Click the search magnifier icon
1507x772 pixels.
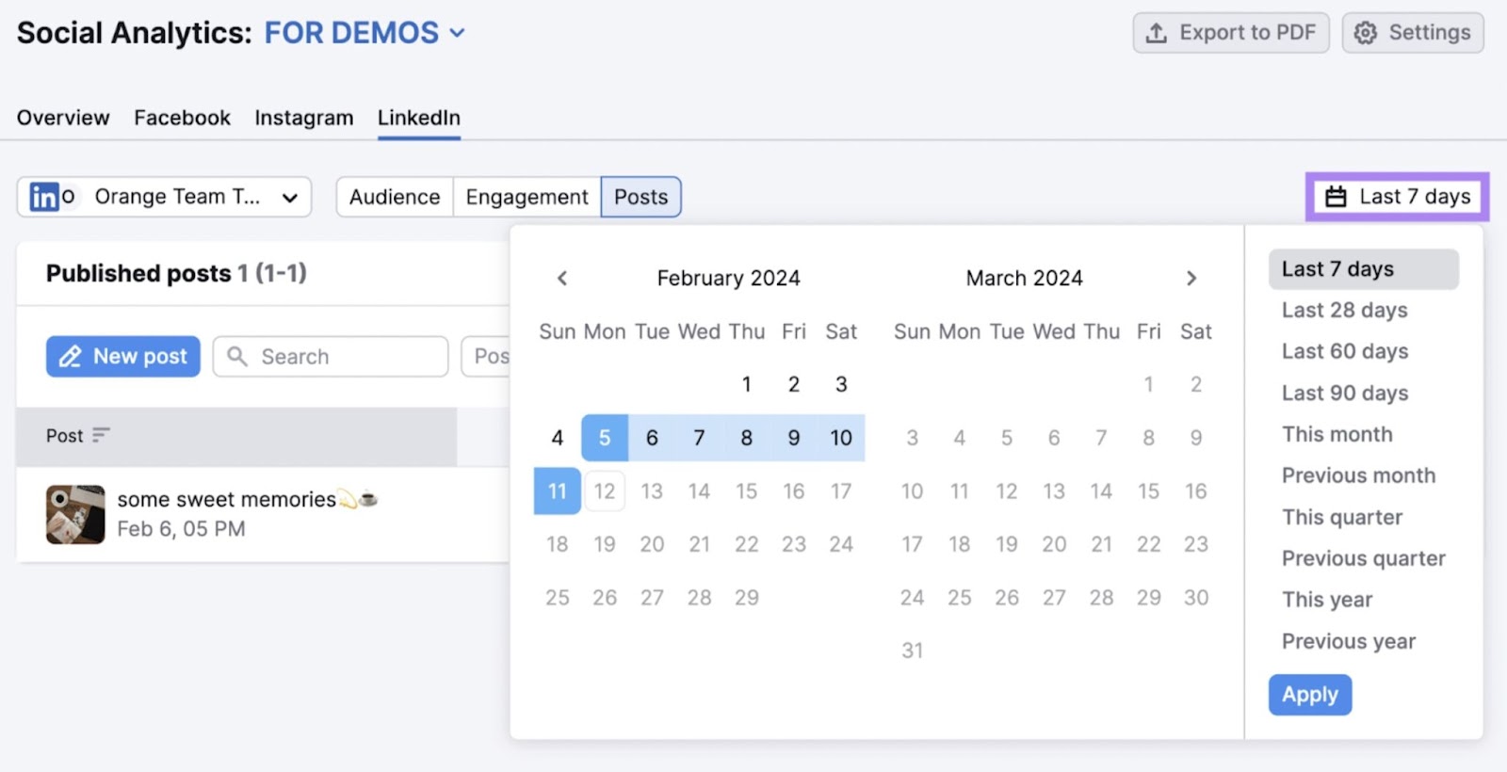click(237, 356)
